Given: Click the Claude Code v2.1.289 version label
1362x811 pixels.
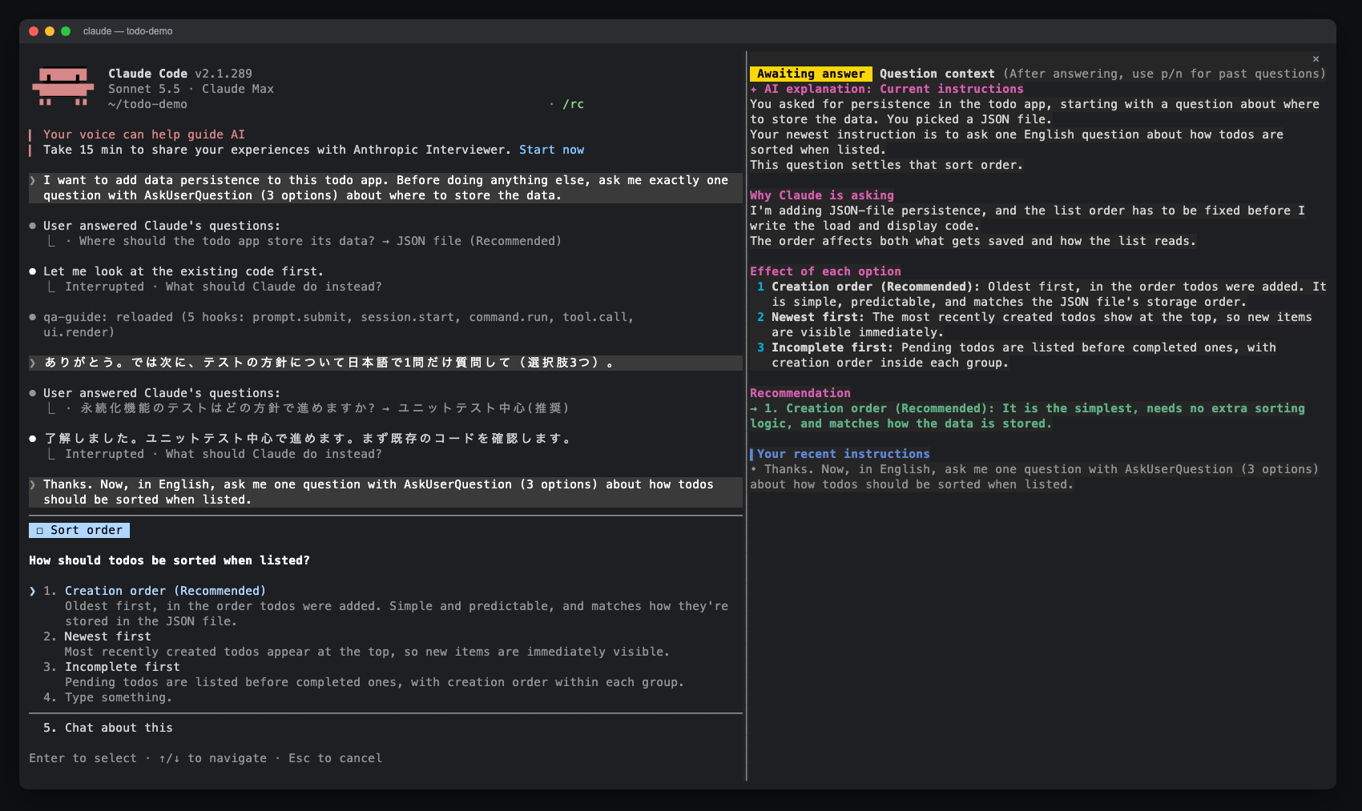Looking at the screenshot, I should click(180, 74).
